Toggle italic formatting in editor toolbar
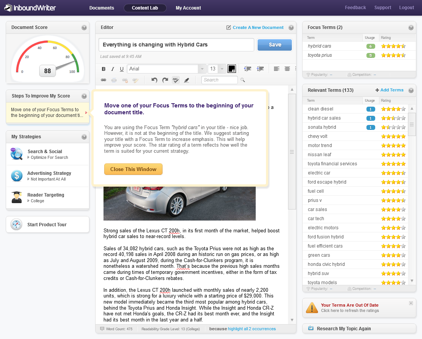The height and width of the screenshot is (339, 422). coord(113,69)
